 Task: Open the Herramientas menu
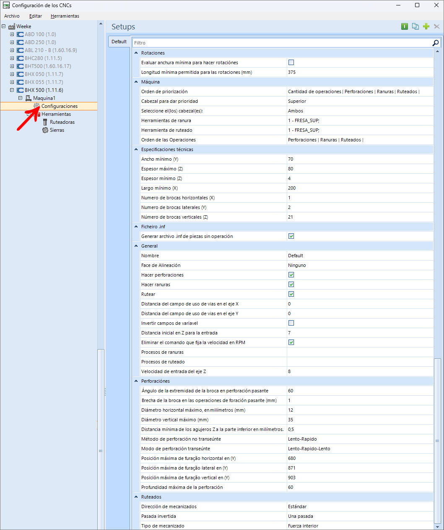point(65,16)
